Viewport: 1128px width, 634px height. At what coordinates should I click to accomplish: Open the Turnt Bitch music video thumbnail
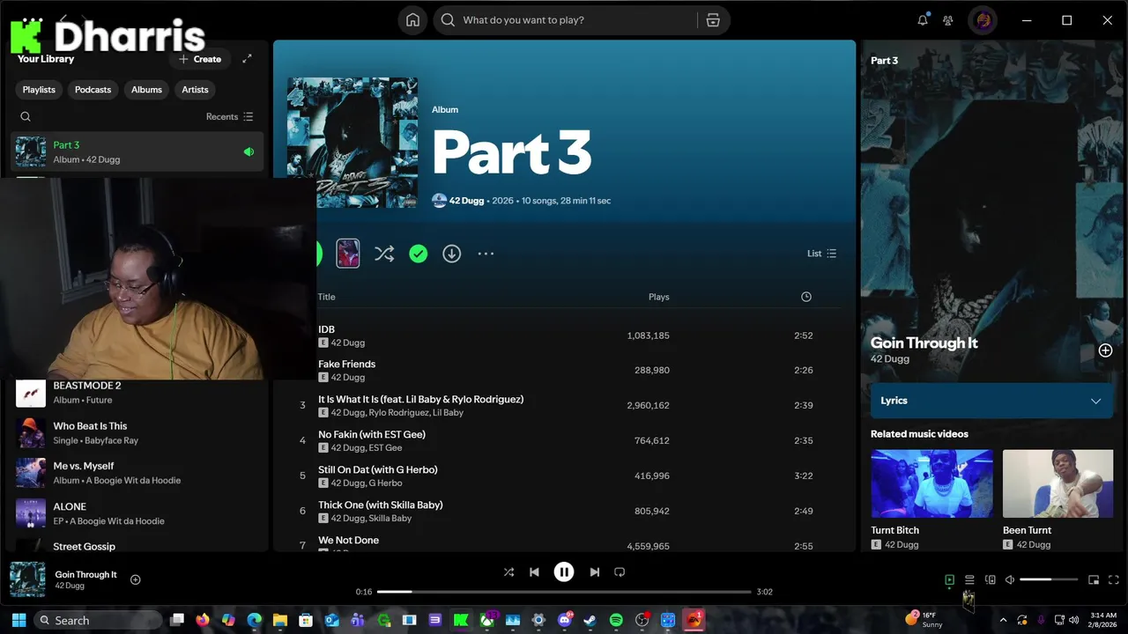coord(931,483)
